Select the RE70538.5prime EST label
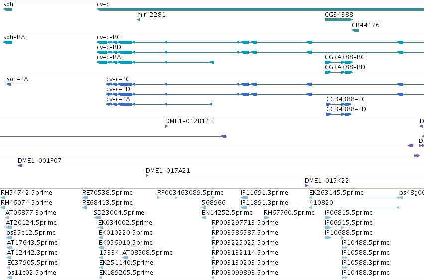The image size is (424, 280). pos(107,193)
